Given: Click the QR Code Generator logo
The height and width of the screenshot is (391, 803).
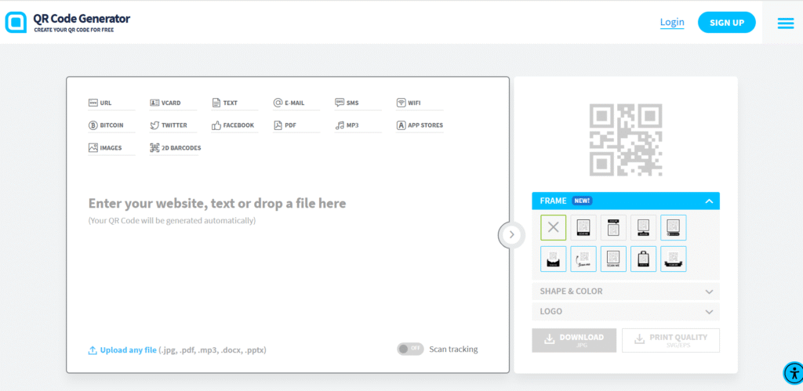Looking at the screenshot, I should (67, 22).
